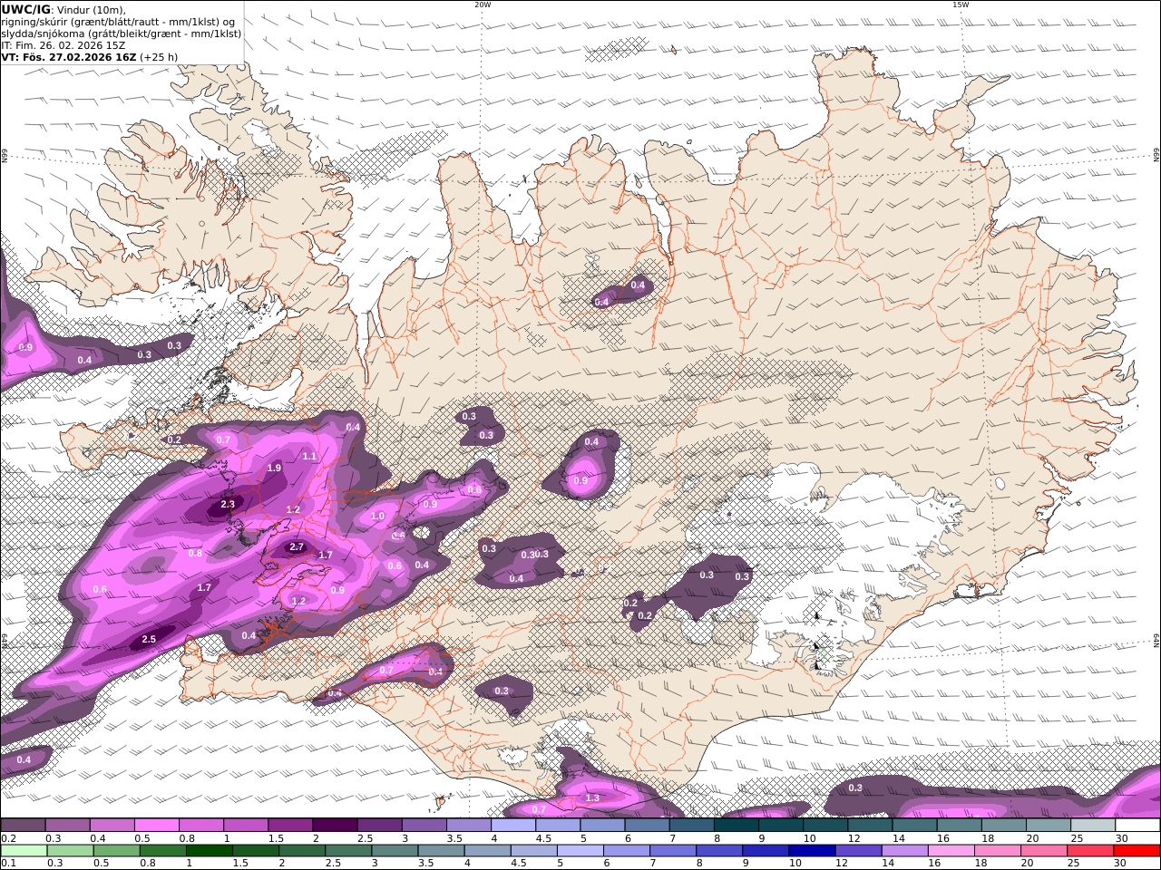Click the '20' label on the upper legend row
The height and width of the screenshot is (870, 1161).
[1031, 838]
